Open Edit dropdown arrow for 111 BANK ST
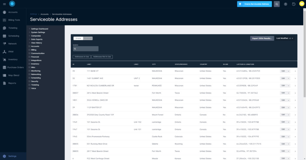 [288, 71]
